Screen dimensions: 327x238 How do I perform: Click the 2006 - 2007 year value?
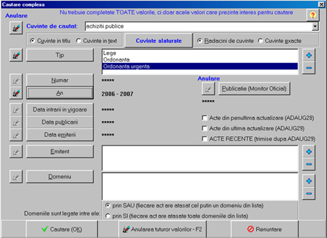[x=117, y=94]
